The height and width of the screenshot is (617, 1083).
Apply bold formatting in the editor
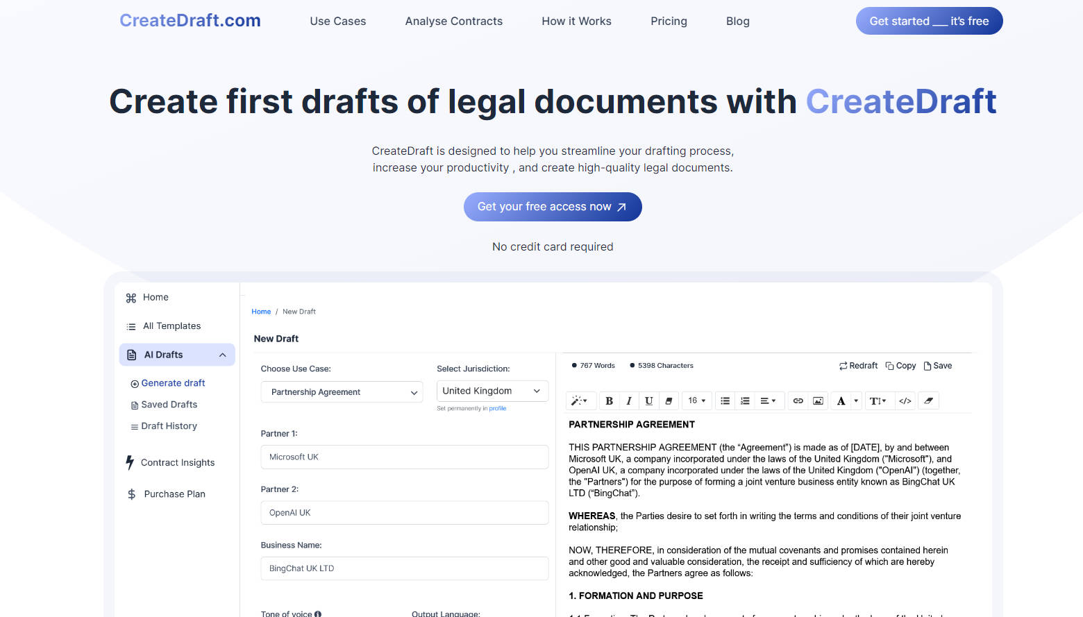point(609,400)
